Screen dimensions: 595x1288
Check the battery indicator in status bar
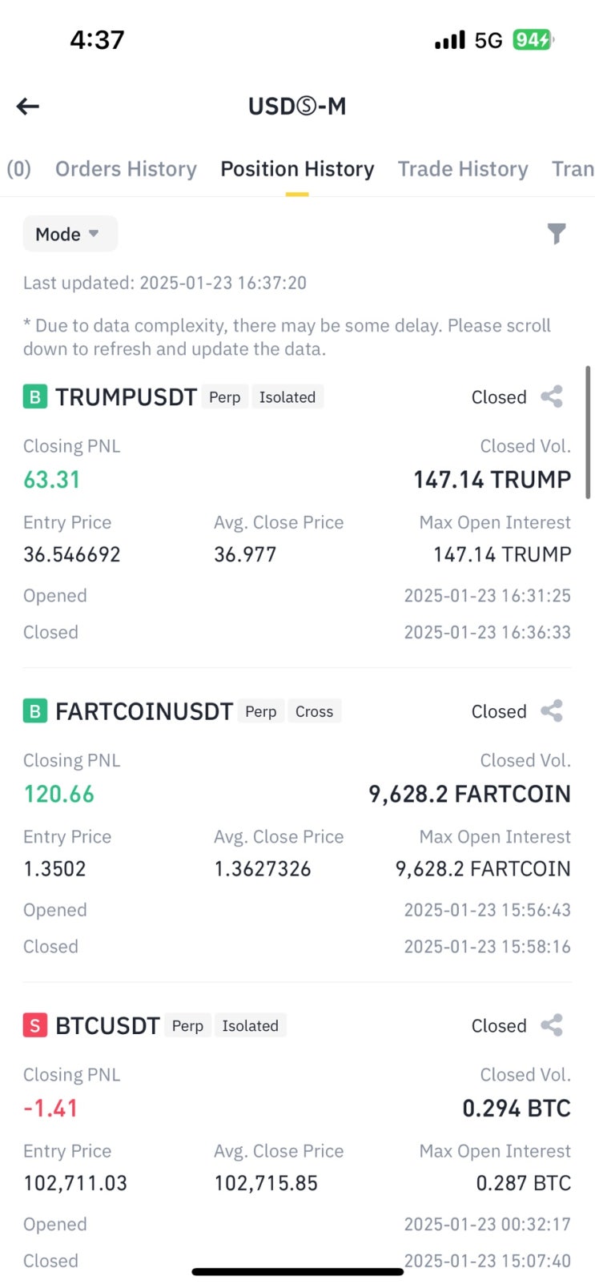pyautogui.click(x=533, y=39)
